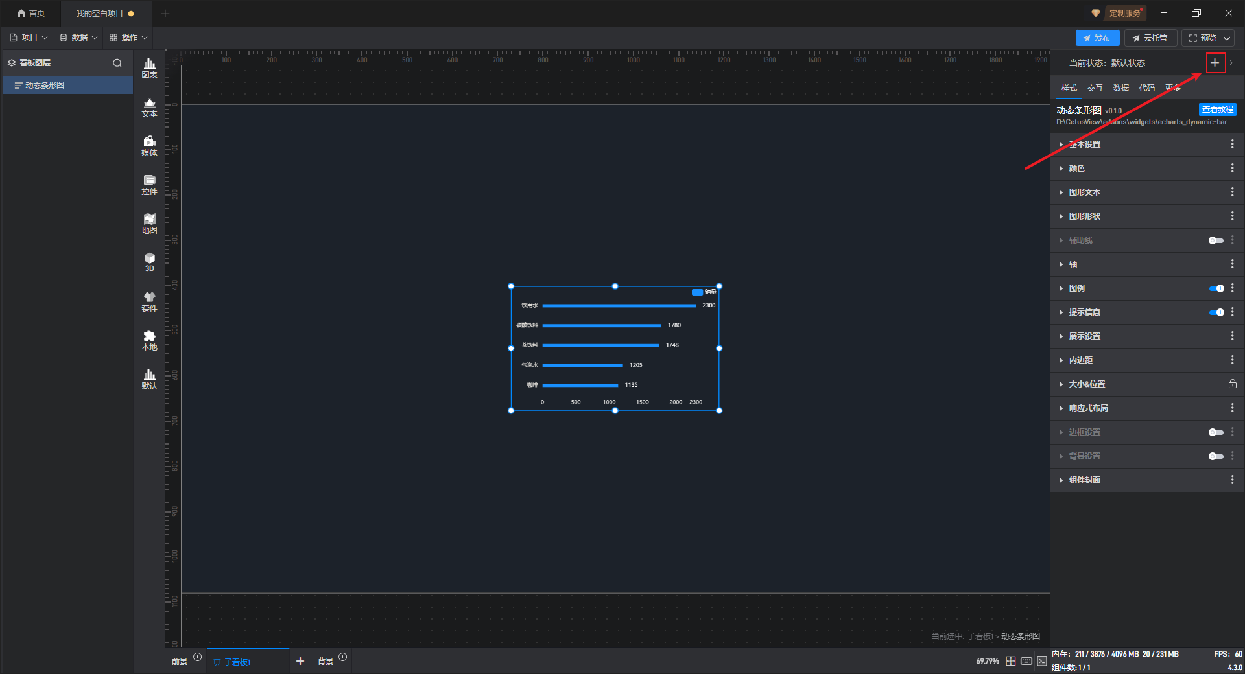
Task: Open the 图表 chart components icon
Action: 149,68
